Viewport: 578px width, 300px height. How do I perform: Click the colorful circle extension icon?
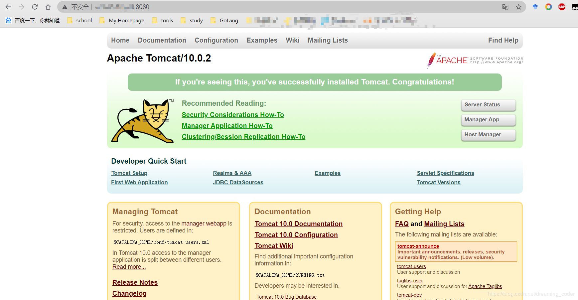click(548, 7)
